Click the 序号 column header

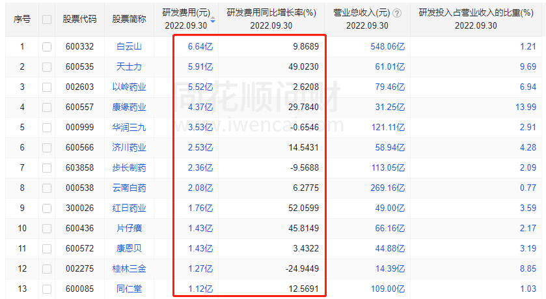coord(22,19)
